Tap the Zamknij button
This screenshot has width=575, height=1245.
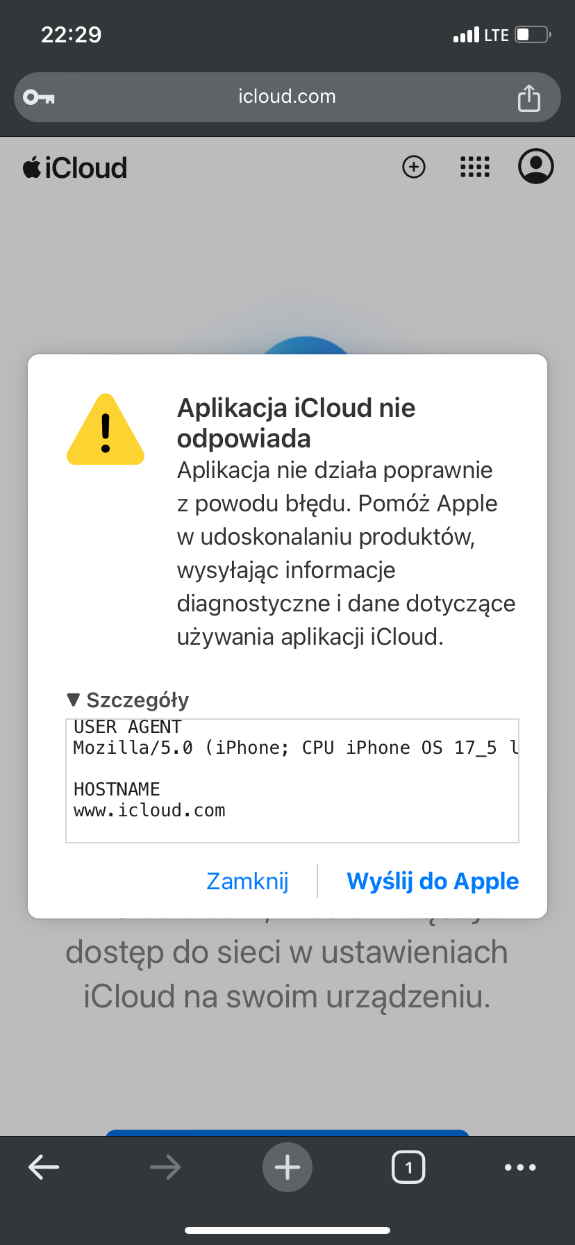(x=247, y=881)
